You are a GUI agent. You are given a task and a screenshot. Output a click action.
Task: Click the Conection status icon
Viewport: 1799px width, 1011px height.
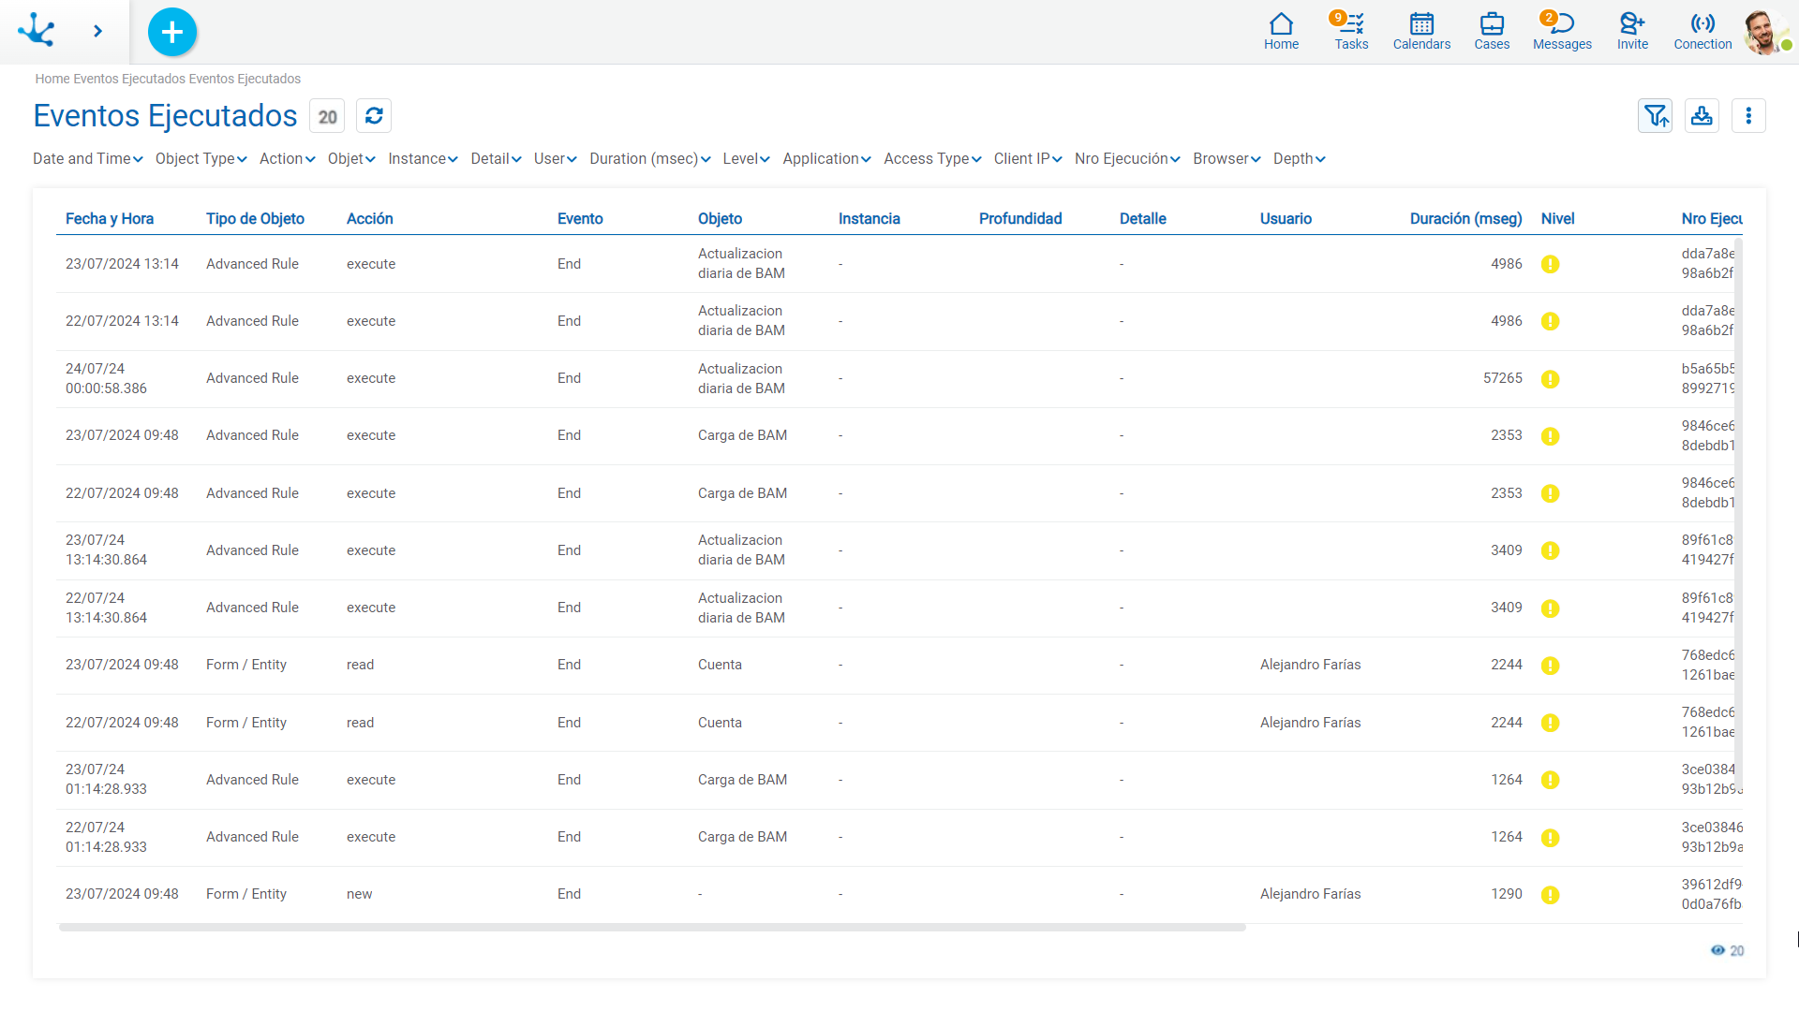pyautogui.click(x=1702, y=31)
